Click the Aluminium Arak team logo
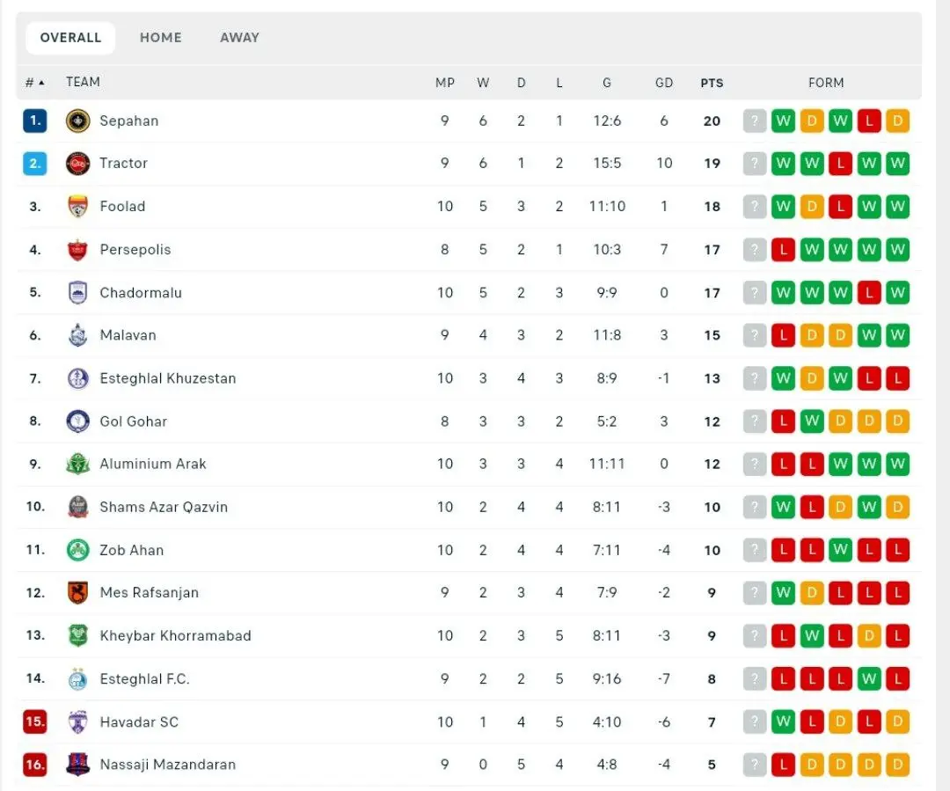 78,464
